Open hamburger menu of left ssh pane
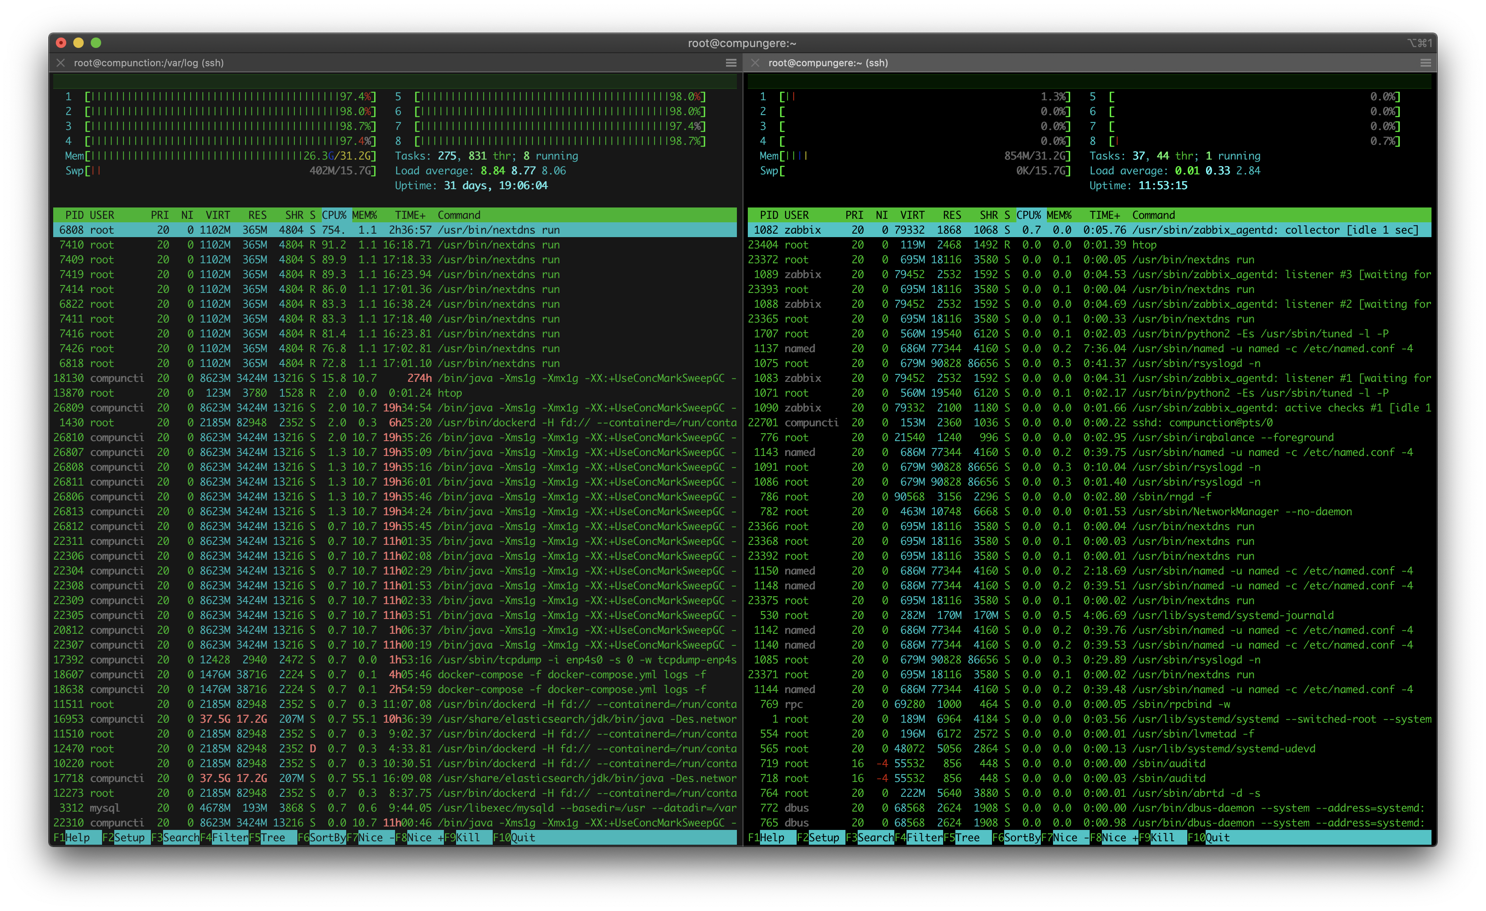The width and height of the screenshot is (1486, 911). click(731, 63)
